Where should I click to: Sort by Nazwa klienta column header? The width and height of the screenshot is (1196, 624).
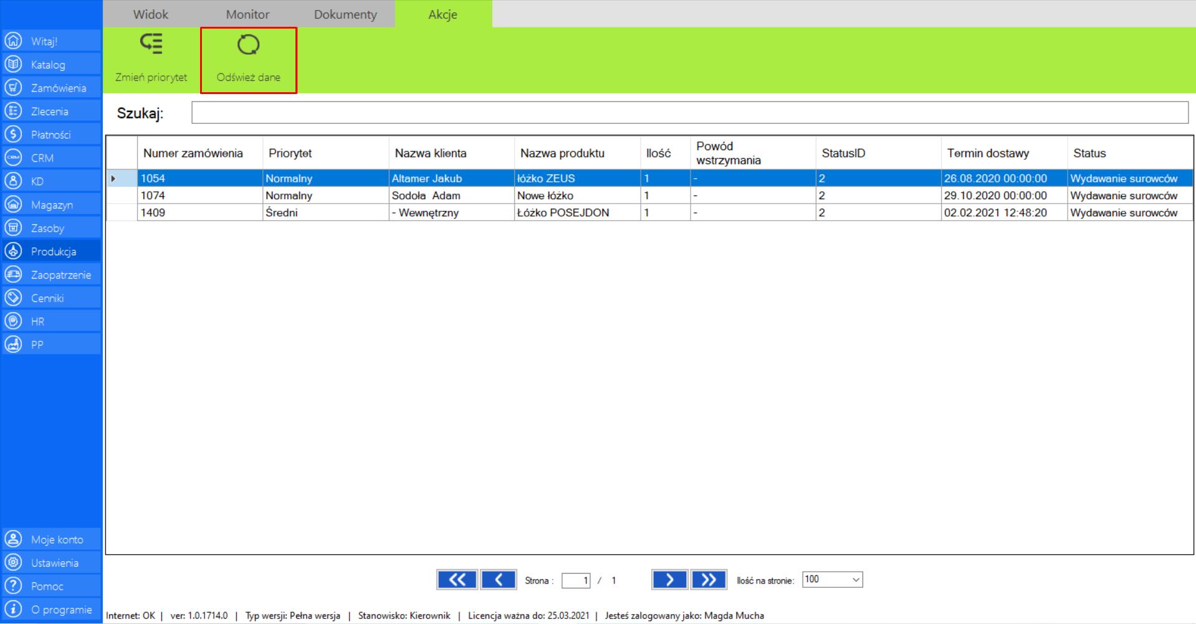[452, 153]
